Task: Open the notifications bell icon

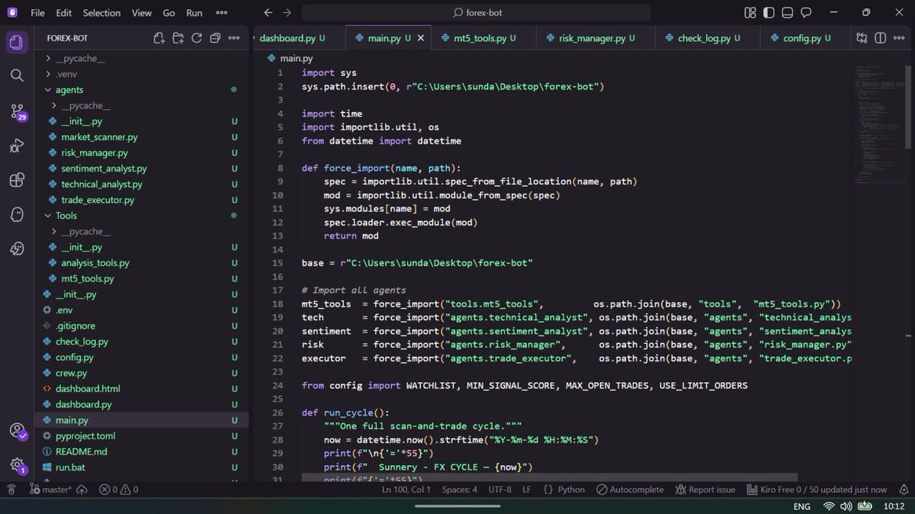Action: (x=903, y=490)
